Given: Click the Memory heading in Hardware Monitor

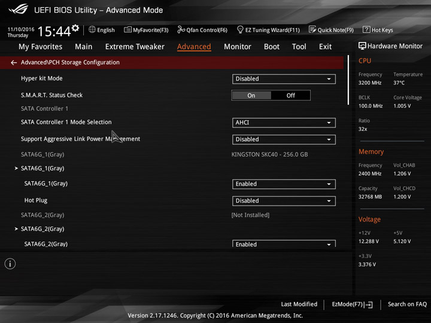Looking at the screenshot, I should (x=371, y=152).
